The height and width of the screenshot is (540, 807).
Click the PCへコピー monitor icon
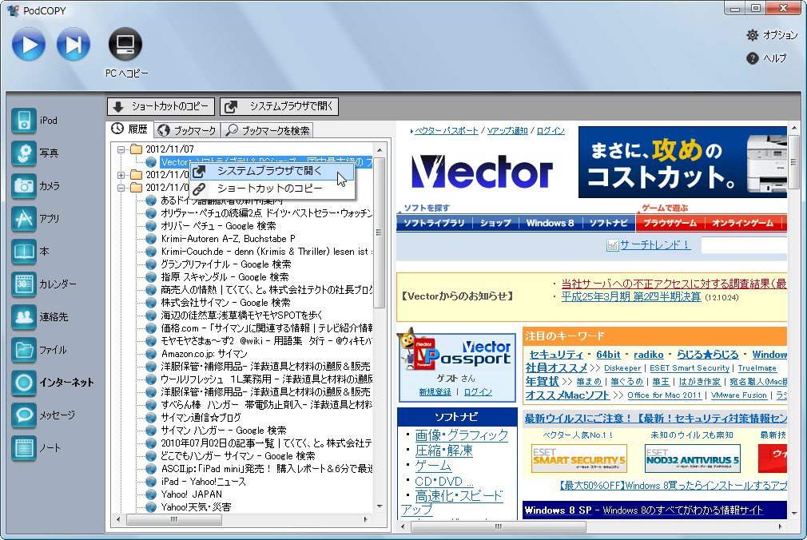(125, 44)
